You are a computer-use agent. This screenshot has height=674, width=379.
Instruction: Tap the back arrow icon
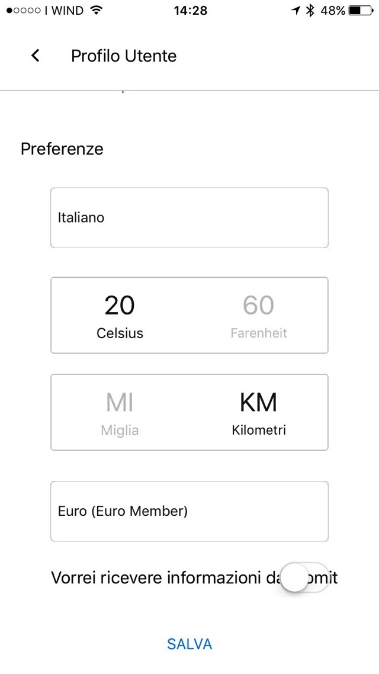click(36, 56)
